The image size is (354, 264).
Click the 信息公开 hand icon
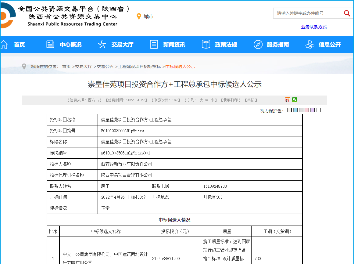coord(310,45)
